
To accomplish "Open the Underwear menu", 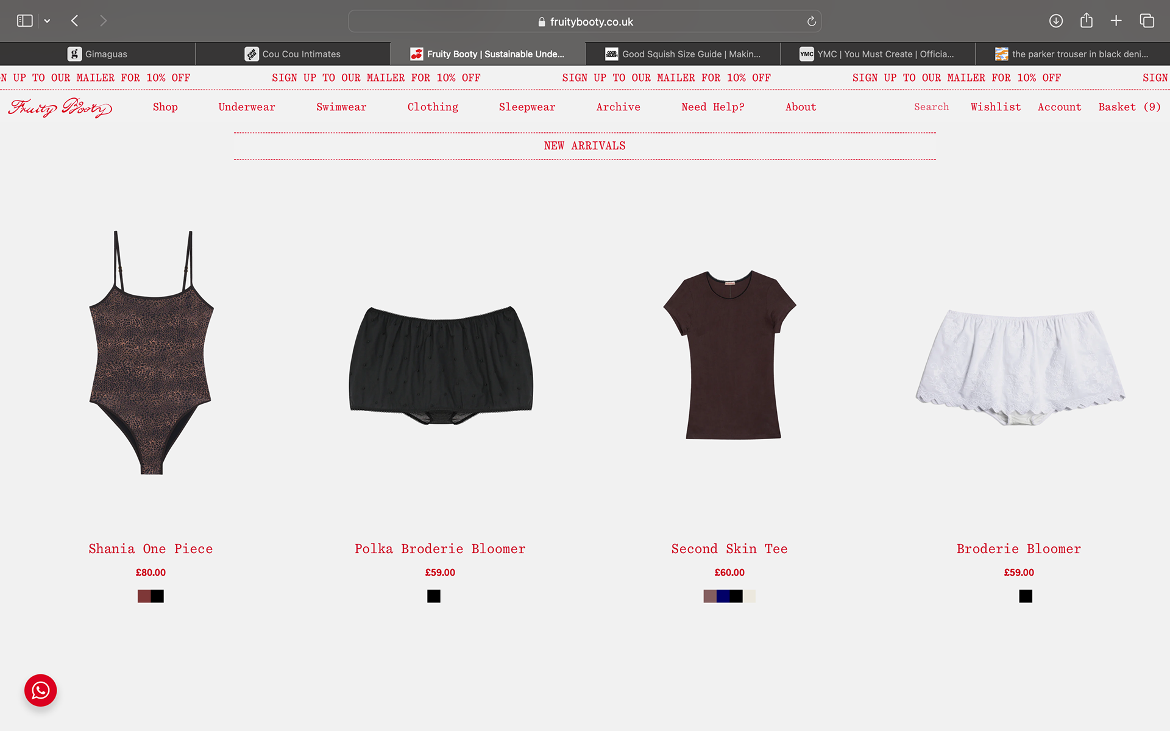I will (x=247, y=107).
